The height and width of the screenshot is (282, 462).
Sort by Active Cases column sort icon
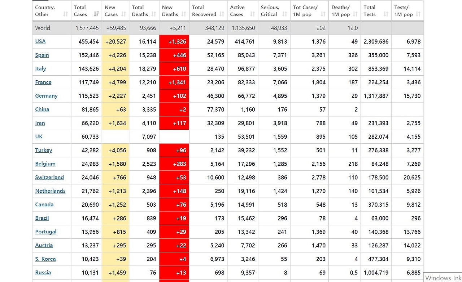point(252,14)
